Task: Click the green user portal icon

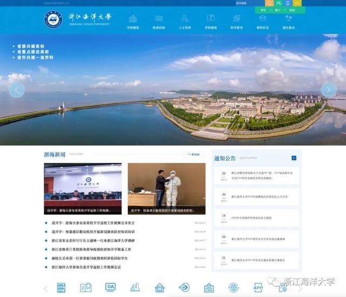Action: click(x=278, y=3)
